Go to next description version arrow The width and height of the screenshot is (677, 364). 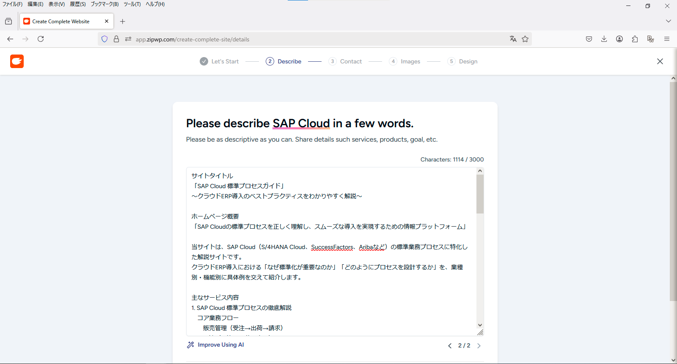coord(479,346)
